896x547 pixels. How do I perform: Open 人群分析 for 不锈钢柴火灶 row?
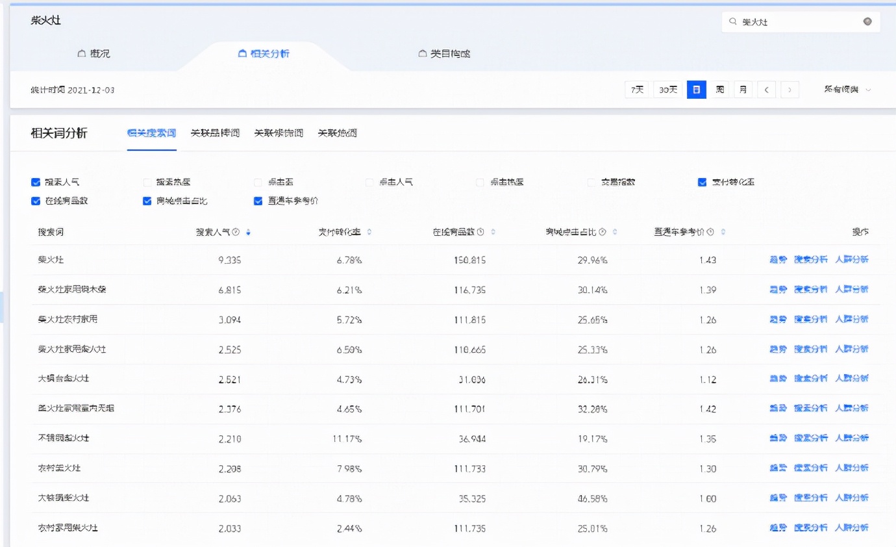(x=851, y=438)
